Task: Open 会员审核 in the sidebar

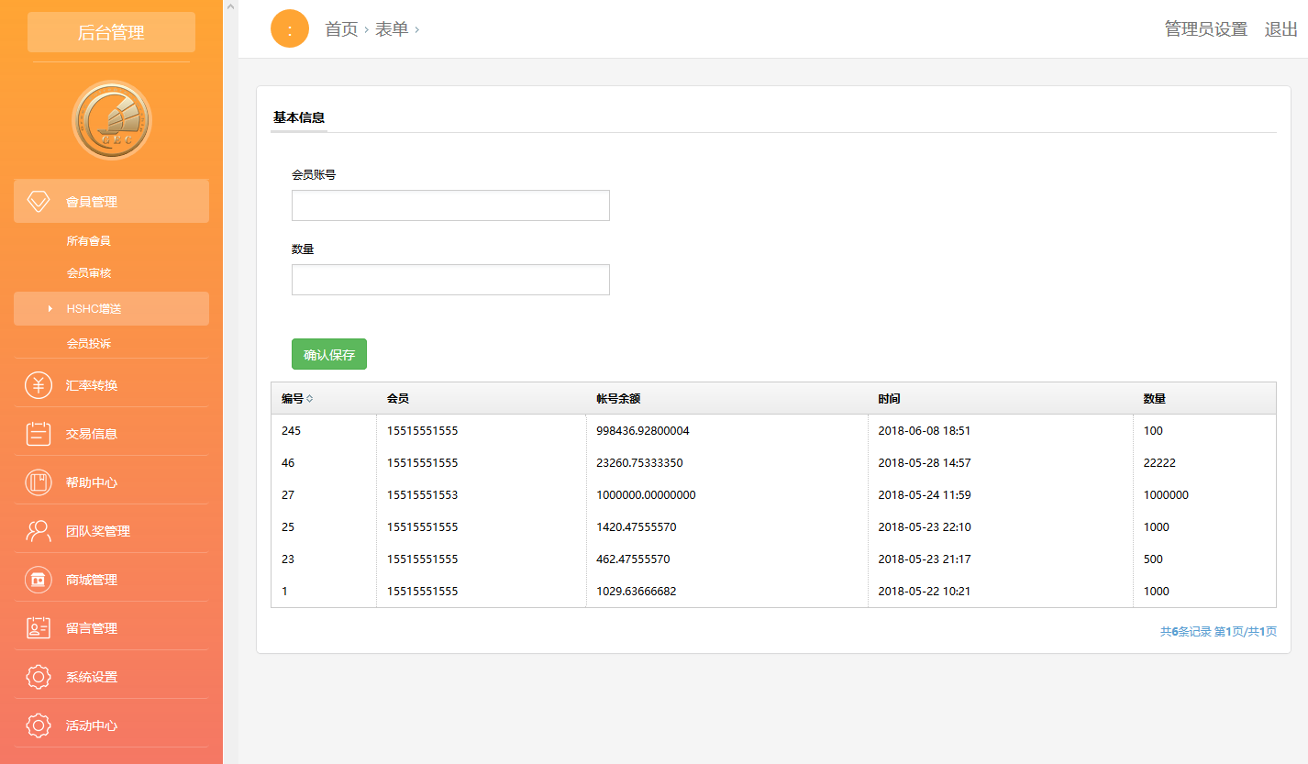Action: (x=88, y=273)
